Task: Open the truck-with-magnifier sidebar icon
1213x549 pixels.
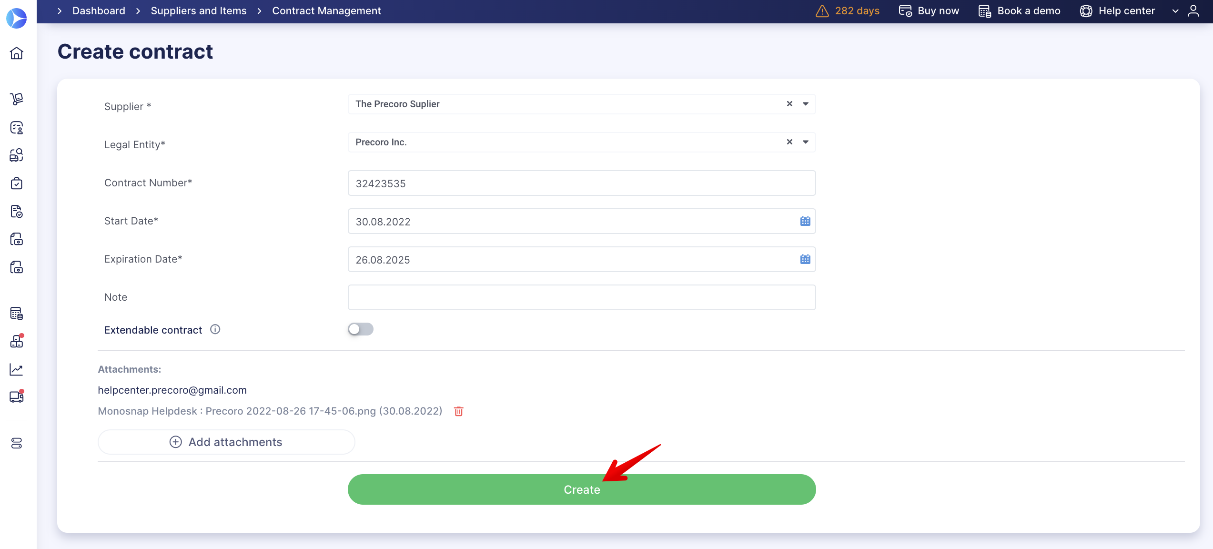Action: [17, 155]
